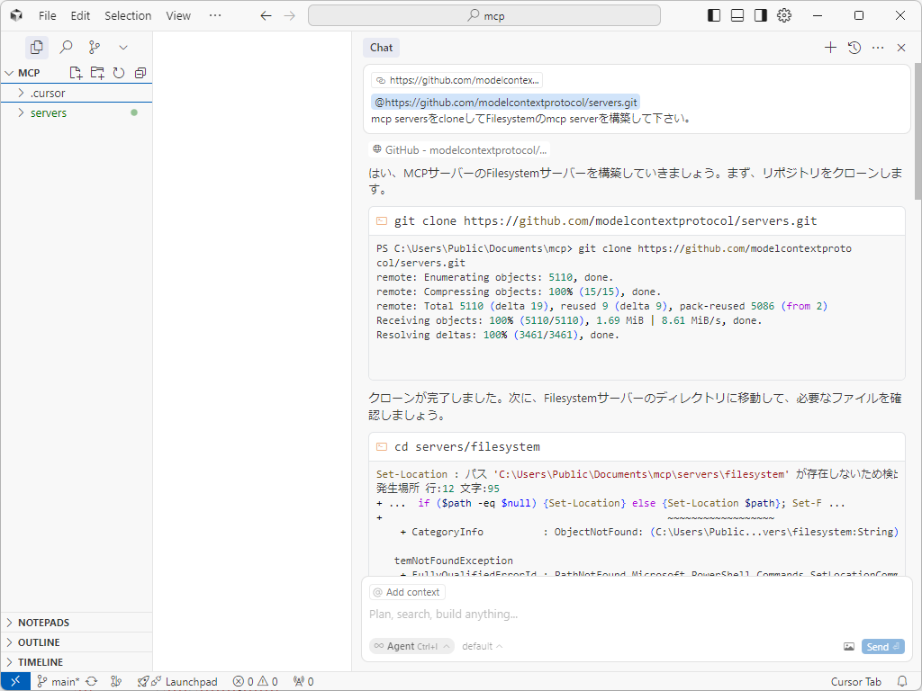922x691 pixels.
Task: Switch to the Chat tab
Action: [381, 48]
